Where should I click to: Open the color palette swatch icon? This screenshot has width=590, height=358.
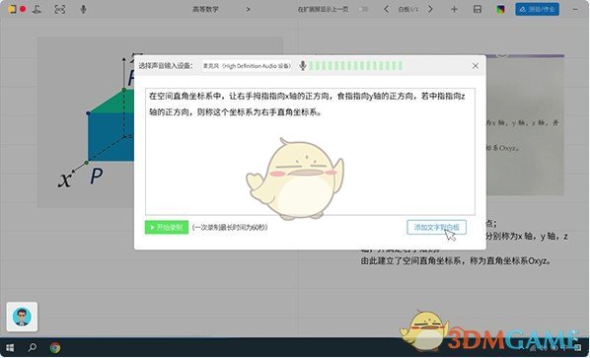click(x=500, y=10)
